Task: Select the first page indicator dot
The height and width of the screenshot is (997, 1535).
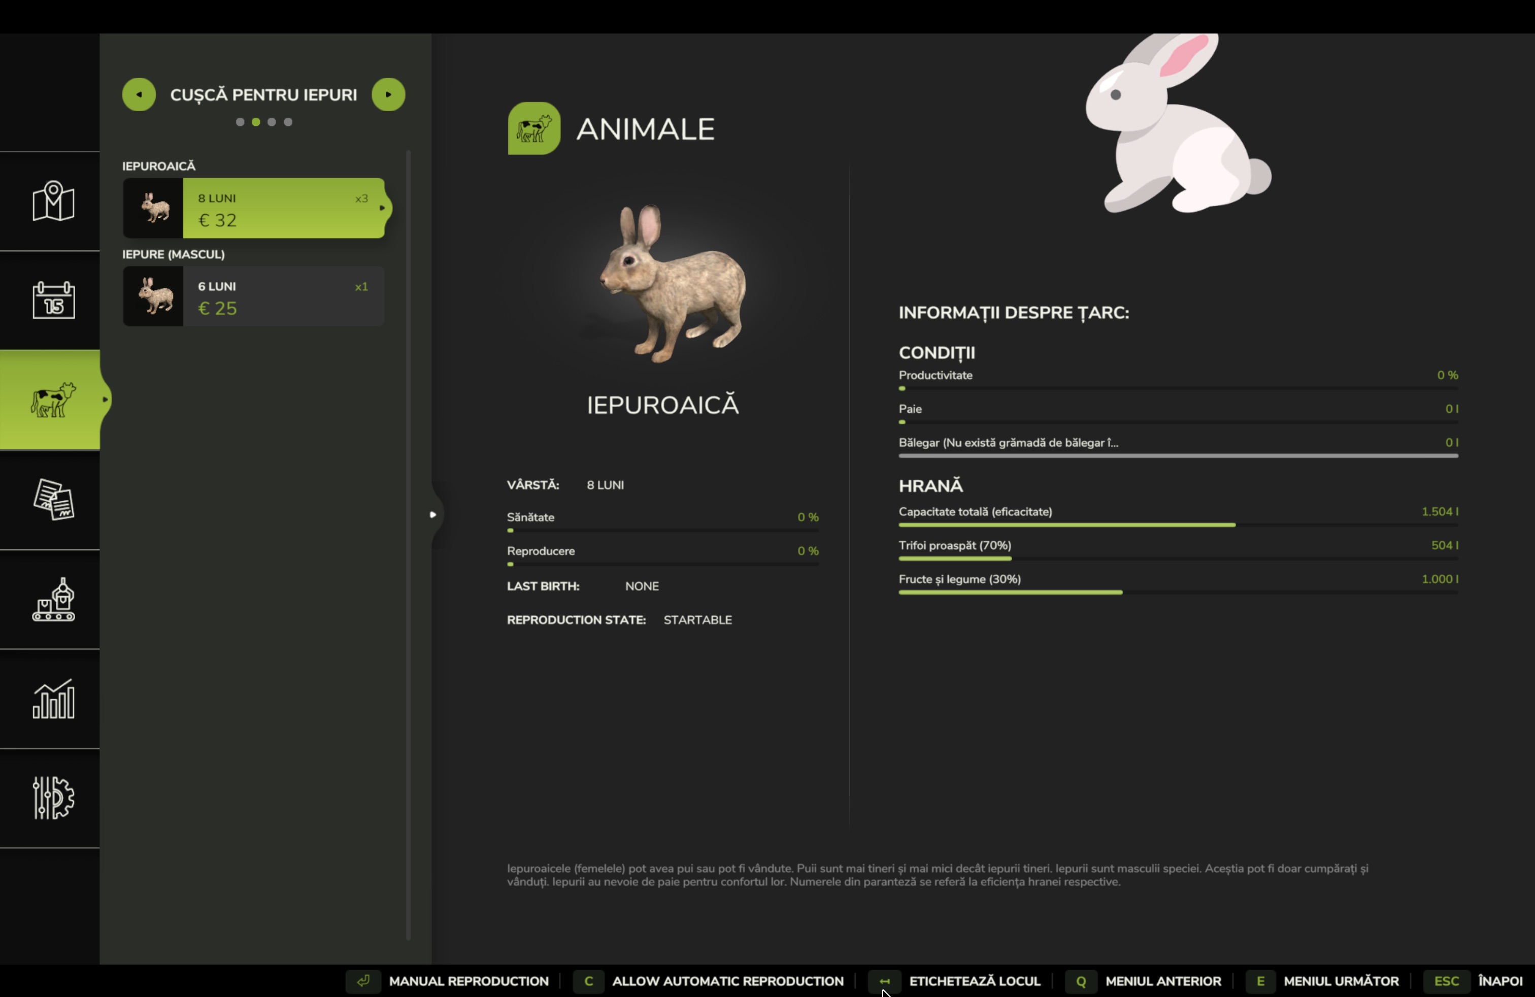Action: point(240,122)
